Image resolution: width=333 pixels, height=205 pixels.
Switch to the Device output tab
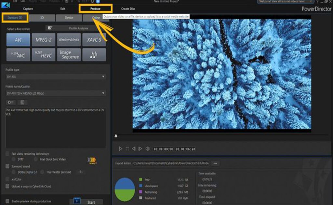[x=69, y=18]
